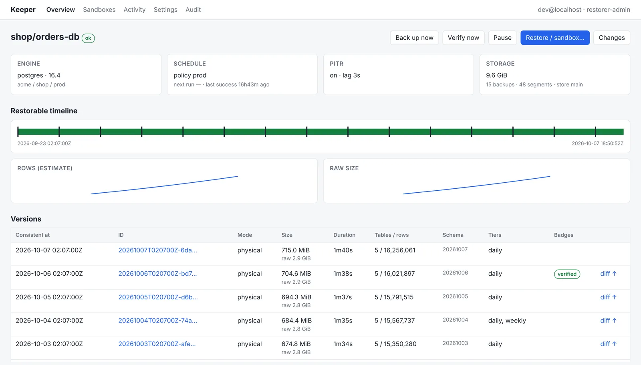Start verification with Verify now
Image resolution: width=641 pixels, height=365 pixels.
coord(463,38)
